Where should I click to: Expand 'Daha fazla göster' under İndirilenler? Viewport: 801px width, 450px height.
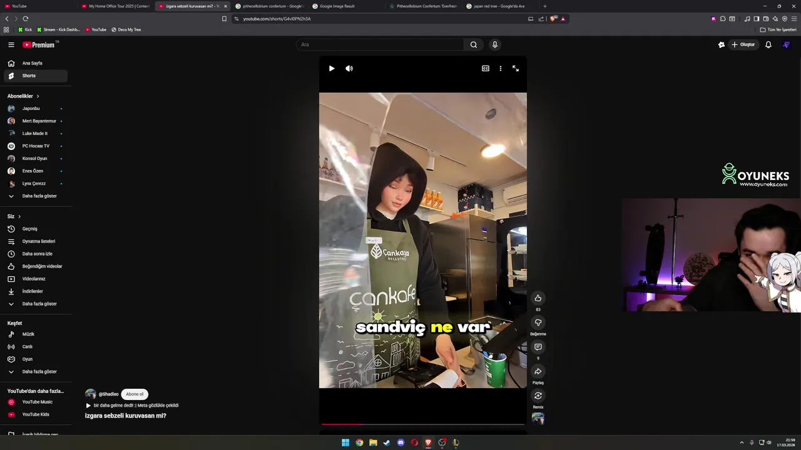click(x=36, y=304)
